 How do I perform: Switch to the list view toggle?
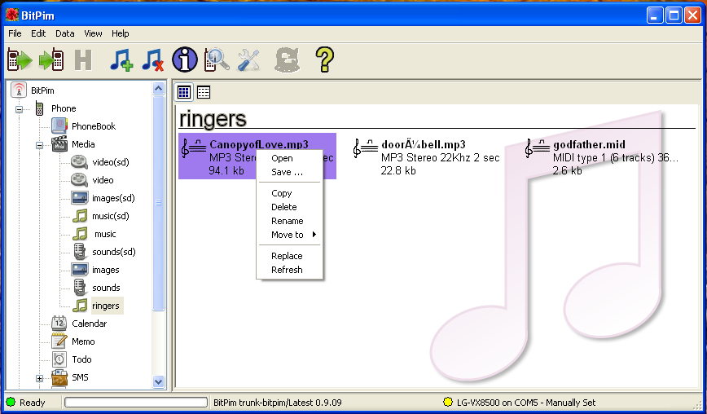204,92
